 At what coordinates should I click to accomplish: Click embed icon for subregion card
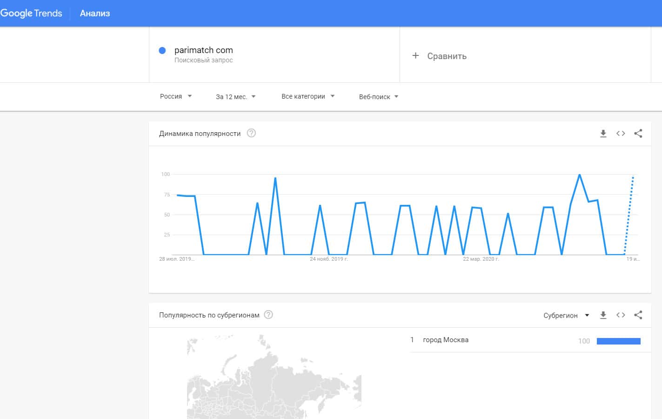[621, 315]
